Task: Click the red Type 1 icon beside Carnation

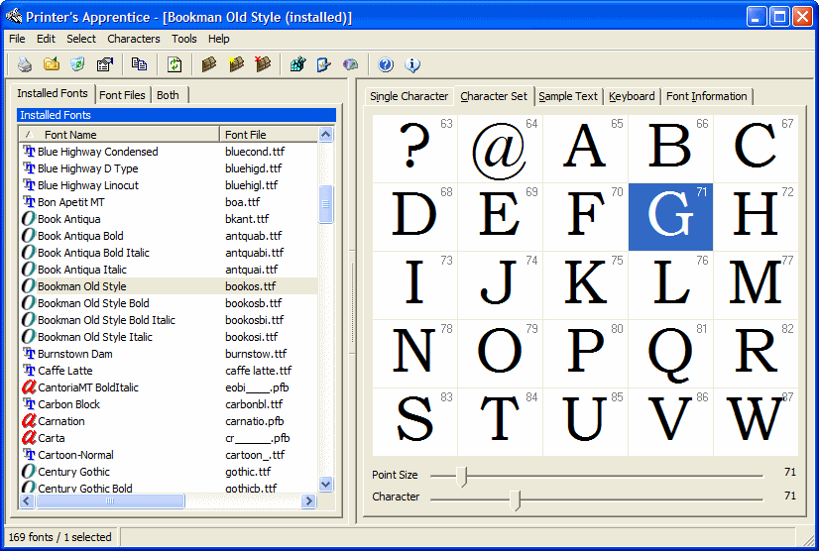Action: [x=29, y=420]
